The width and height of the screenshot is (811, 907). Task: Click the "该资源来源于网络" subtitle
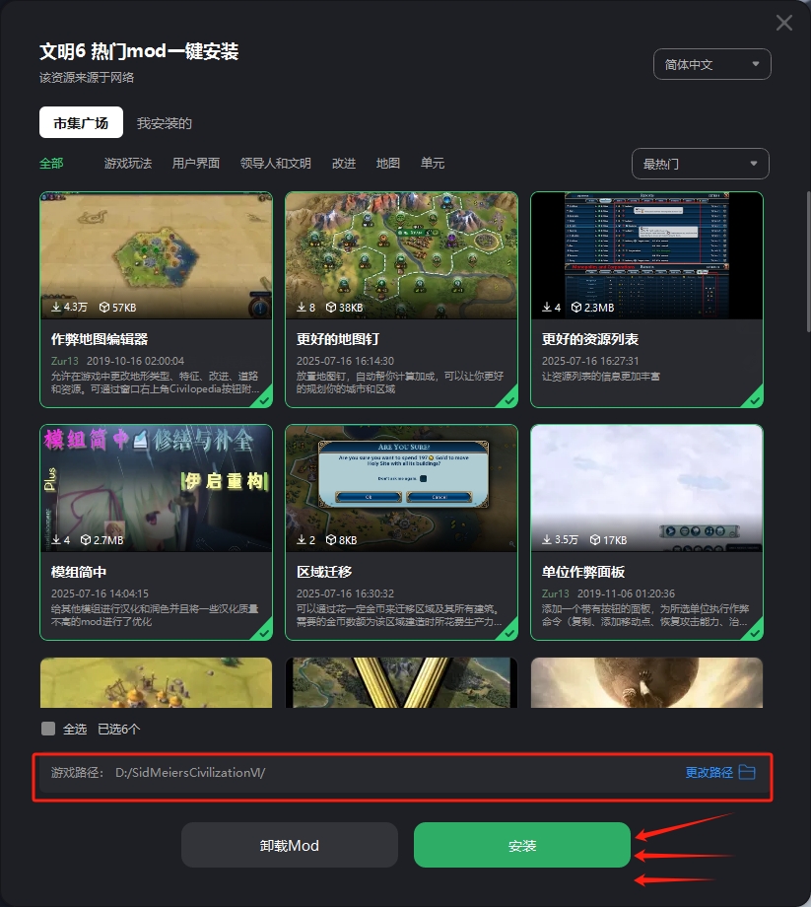(x=87, y=78)
